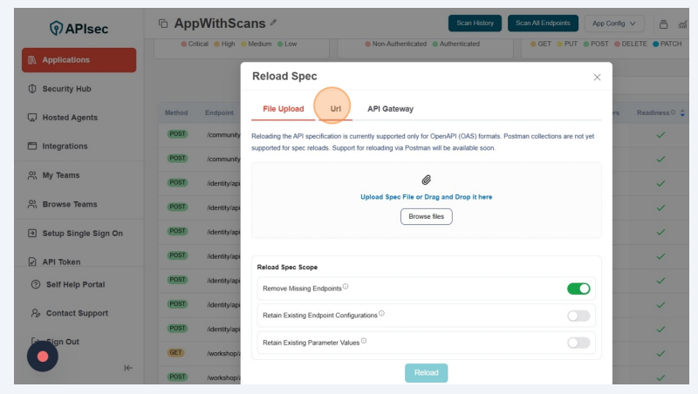Click the Contact Support person icon

36,313
